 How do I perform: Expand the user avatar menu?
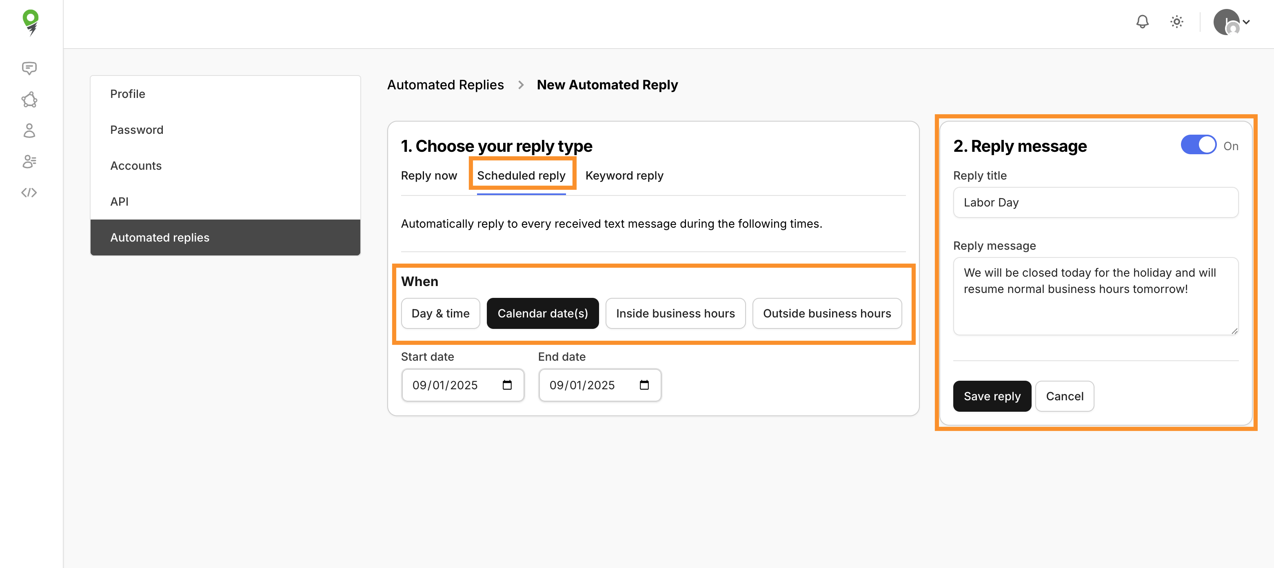(1232, 22)
